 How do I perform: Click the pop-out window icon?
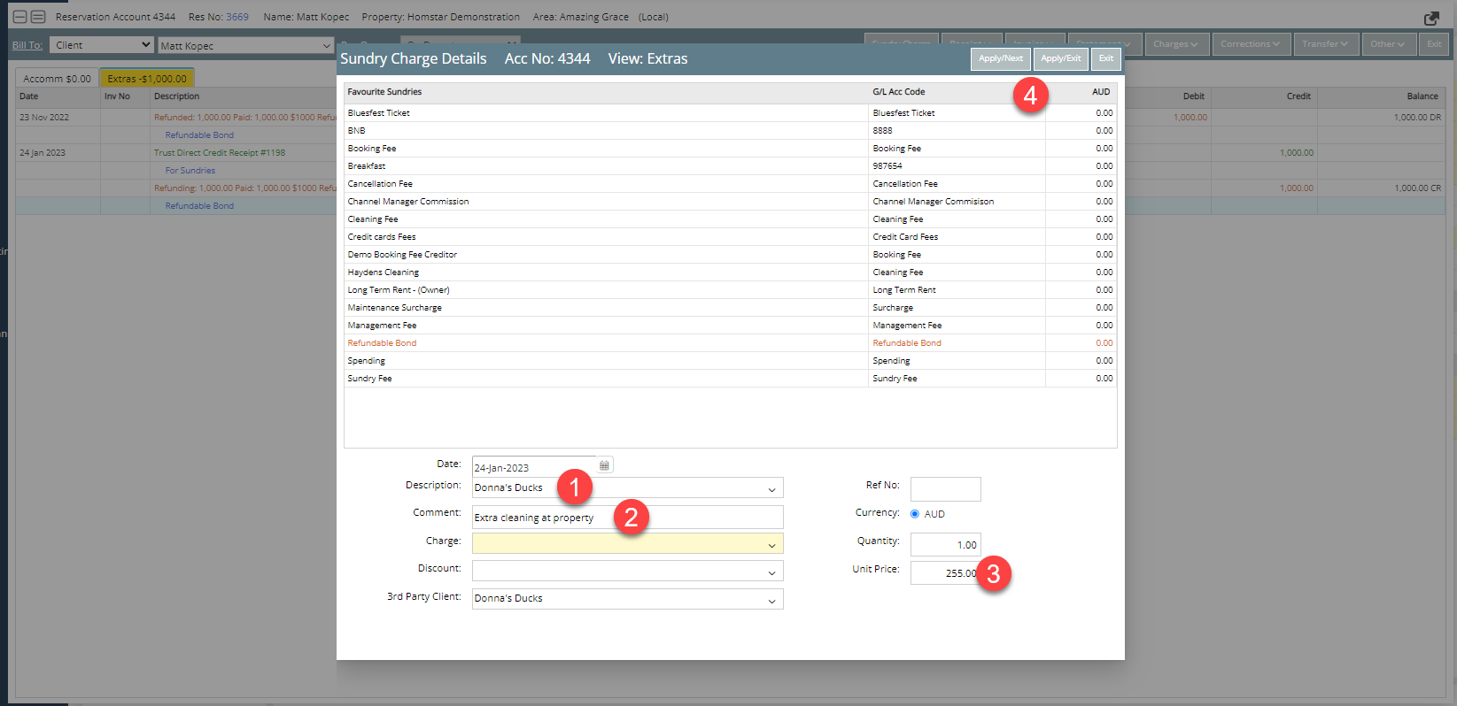(1431, 18)
